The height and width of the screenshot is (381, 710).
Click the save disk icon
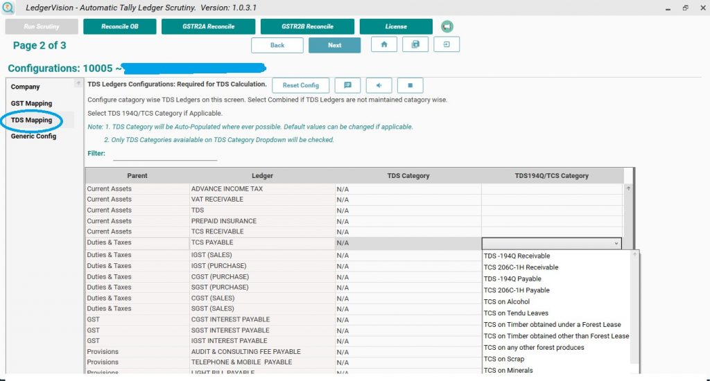pyautogui.click(x=415, y=45)
